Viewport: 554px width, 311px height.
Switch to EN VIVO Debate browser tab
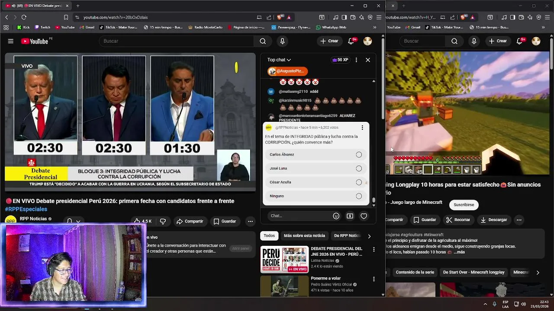coord(37,6)
